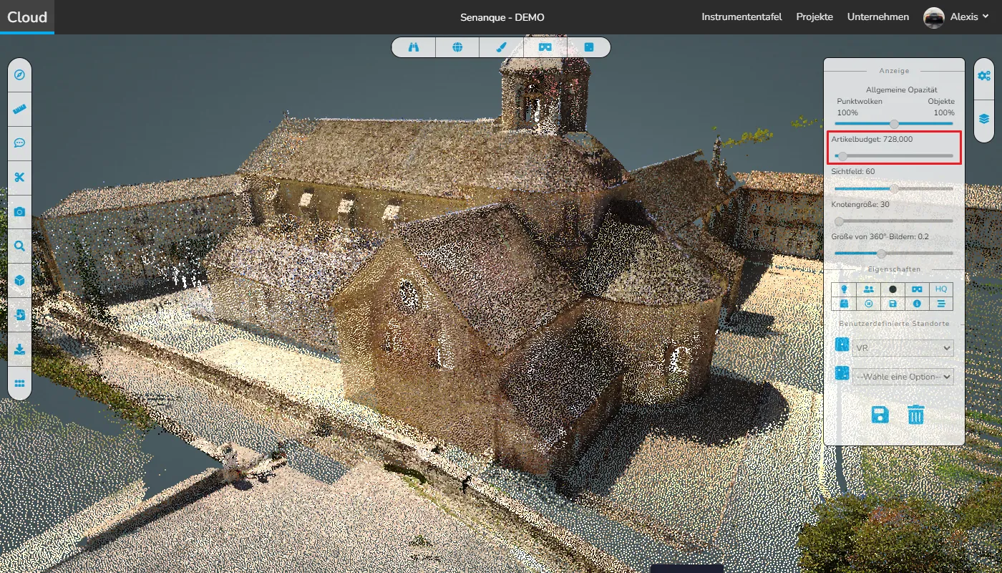Open the Projekte menu item

click(814, 17)
